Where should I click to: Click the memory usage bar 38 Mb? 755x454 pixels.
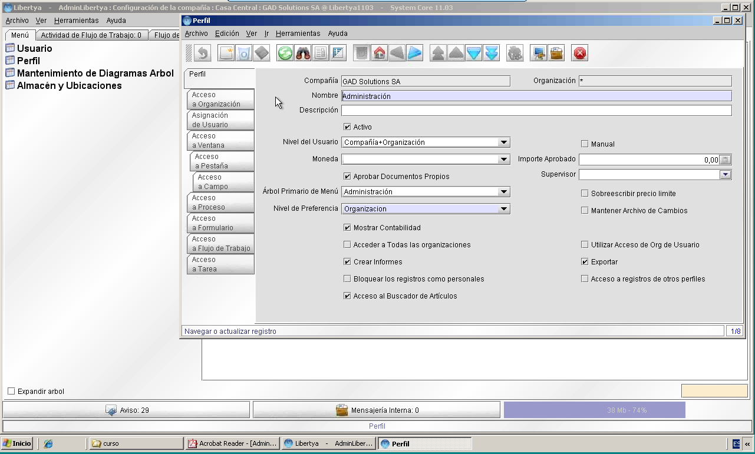[x=594, y=410]
